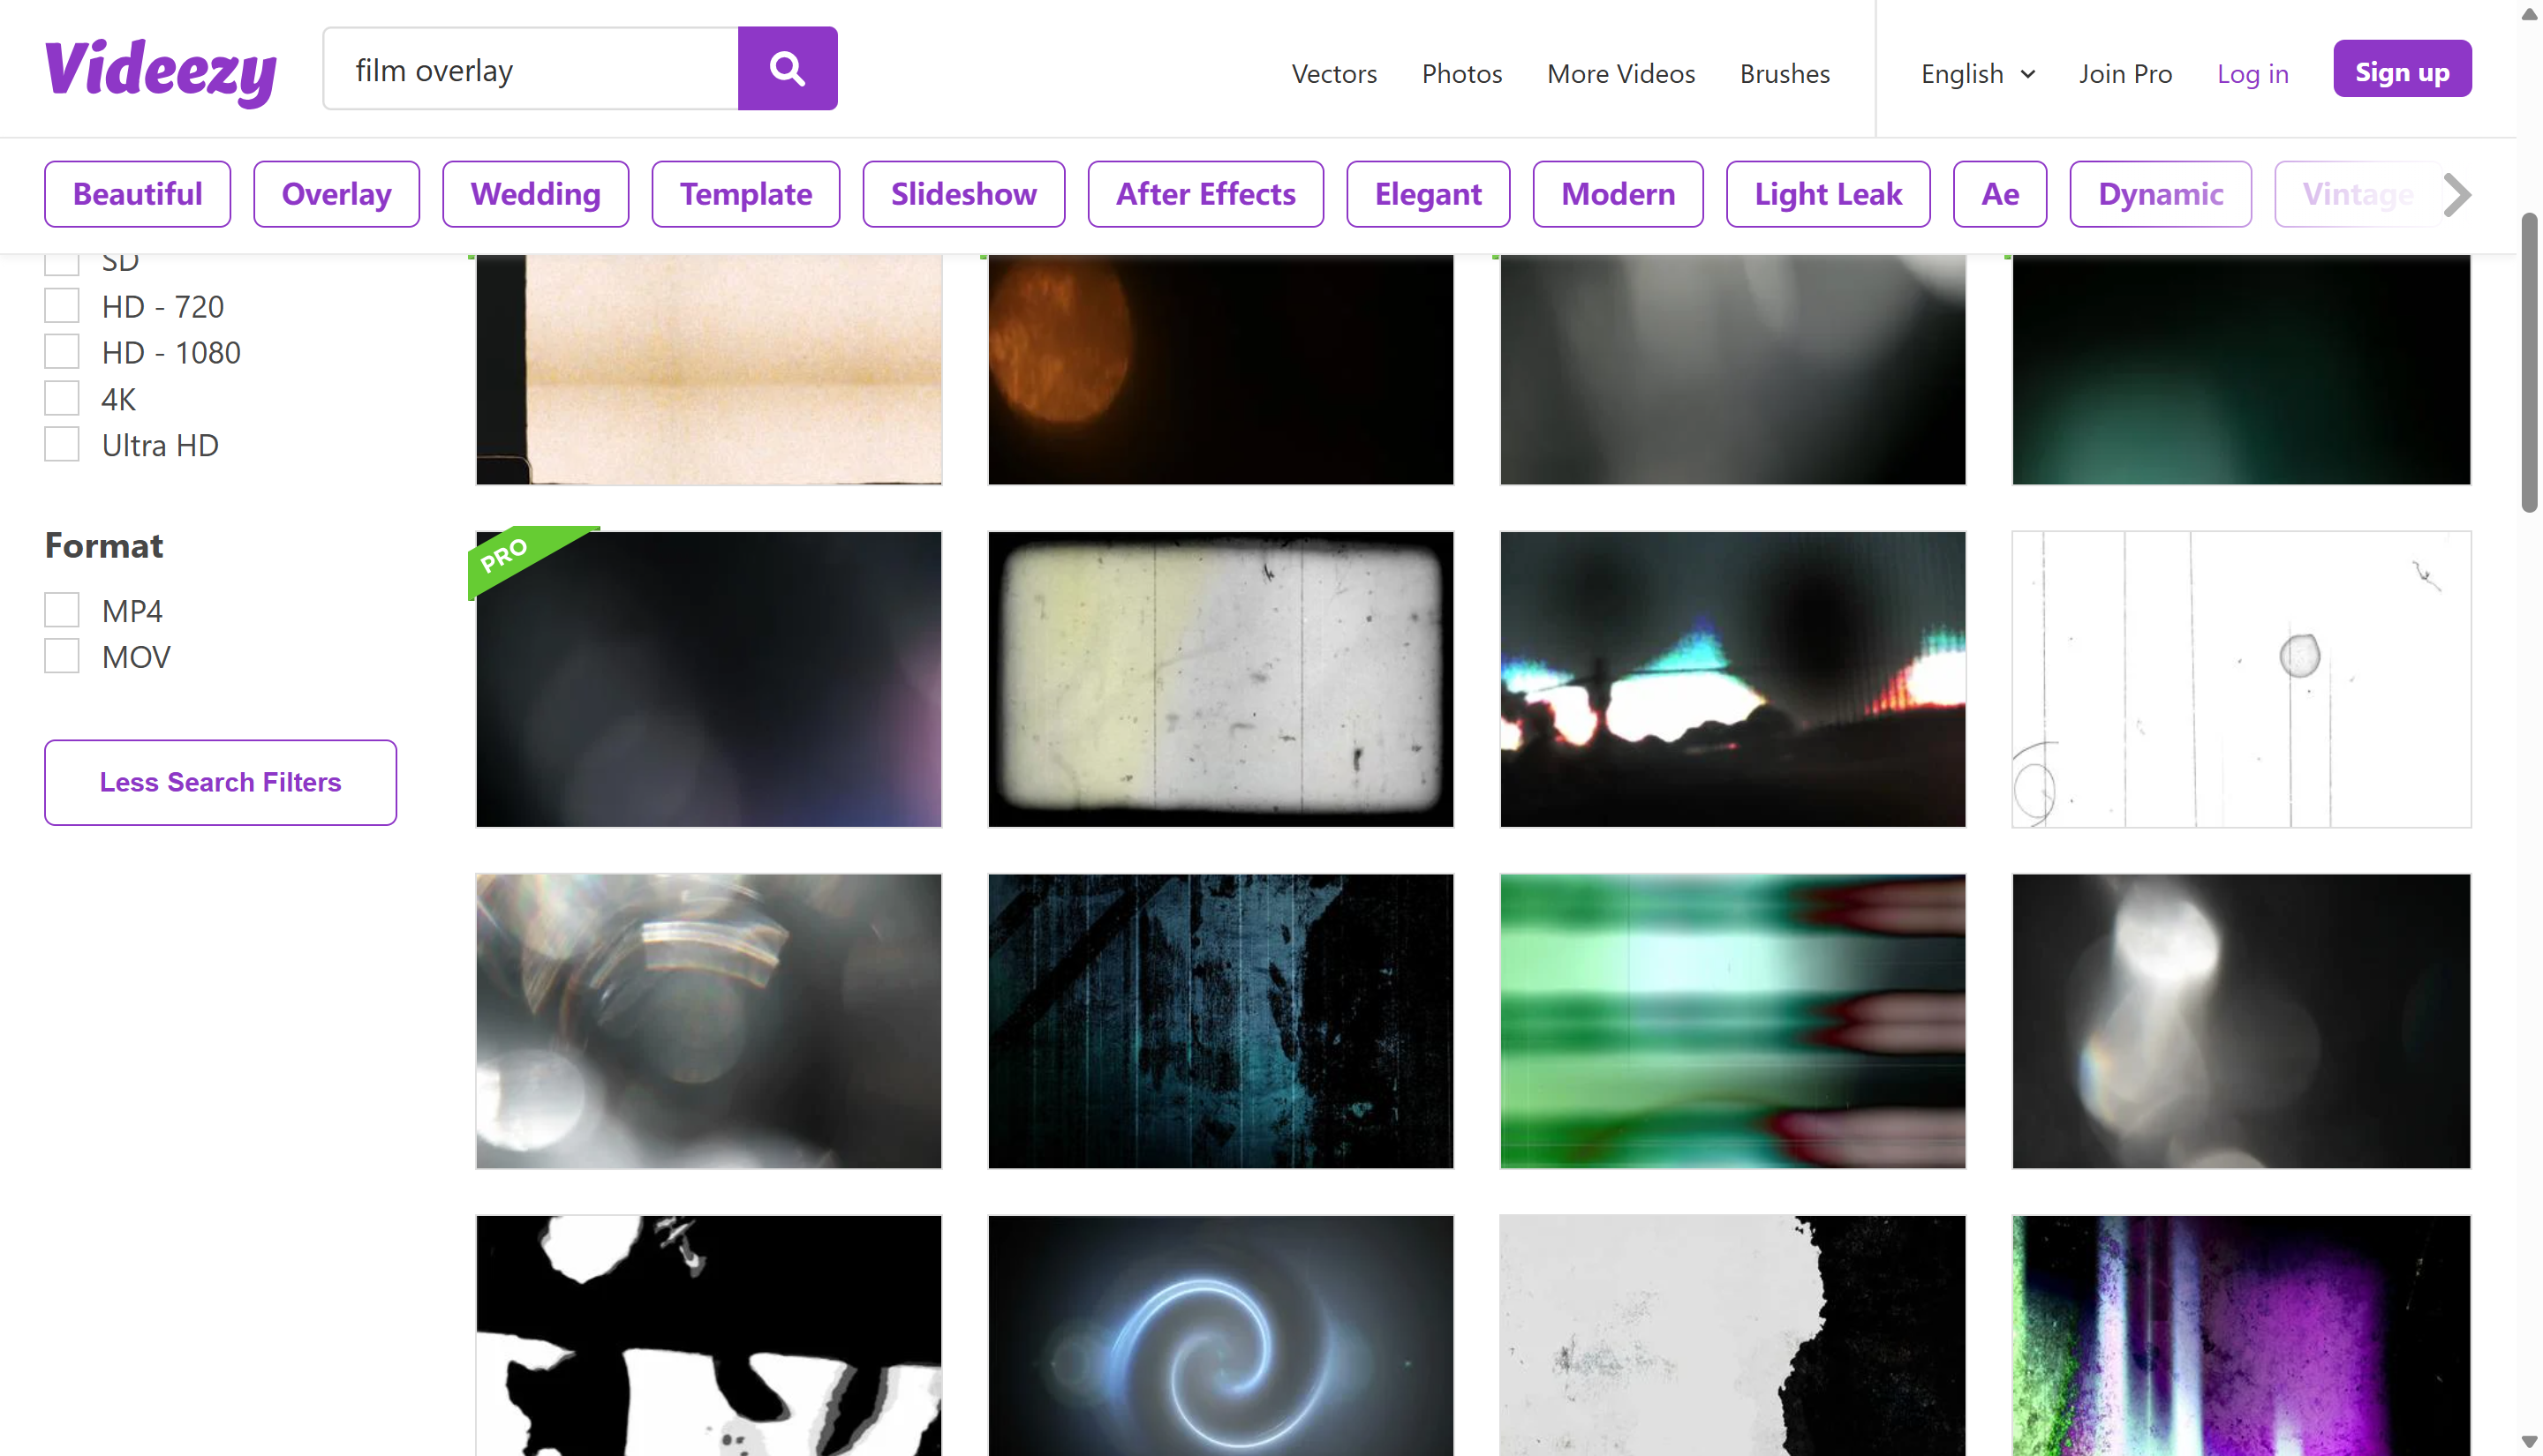The width and height of the screenshot is (2543, 1456).
Task: Enable the HD - 1080 resolution filter
Action: tap(61, 351)
